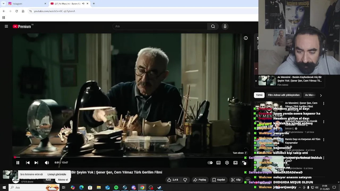Switch to theater mode view
The height and width of the screenshot is (191, 340).
coord(235,163)
